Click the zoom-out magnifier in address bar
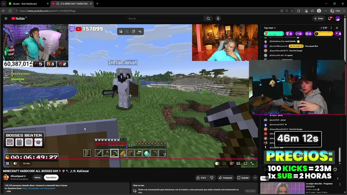 pos(287,11)
